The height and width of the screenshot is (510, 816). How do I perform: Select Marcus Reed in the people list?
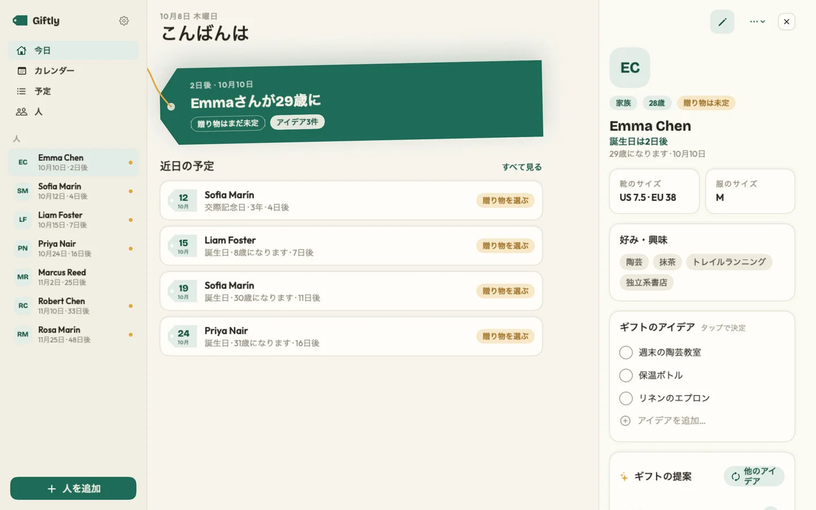pos(74,277)
